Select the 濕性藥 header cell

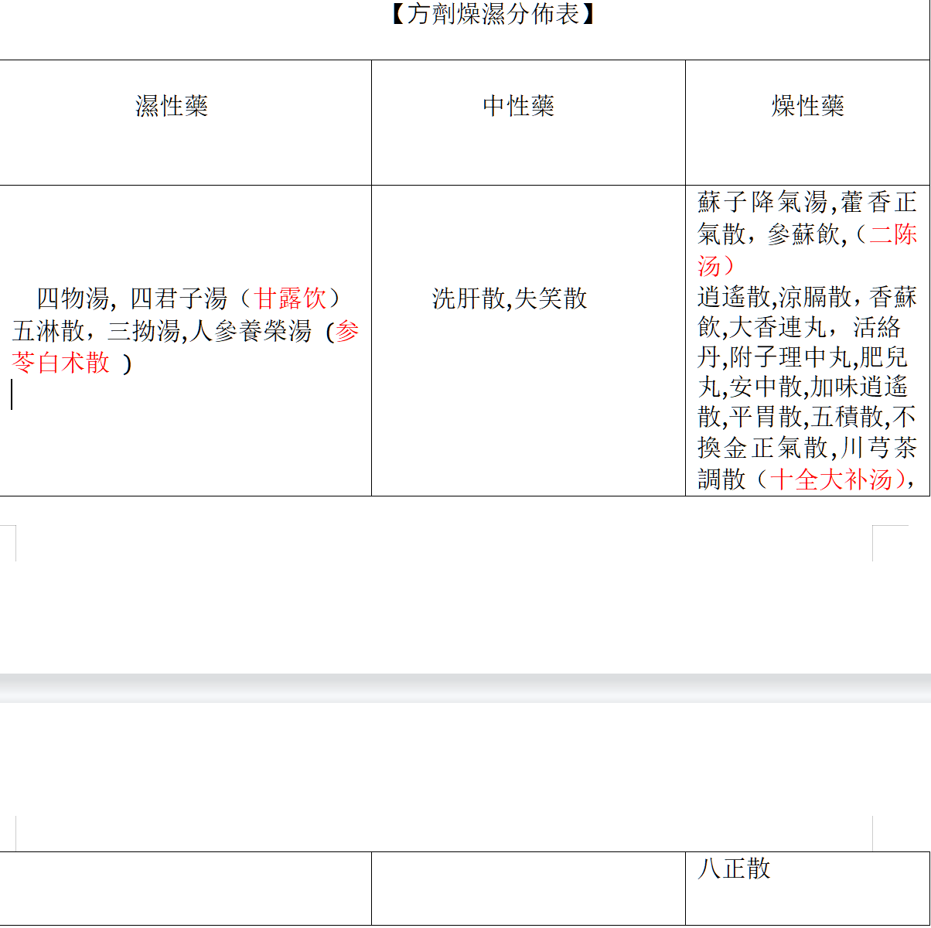[172, 106]
